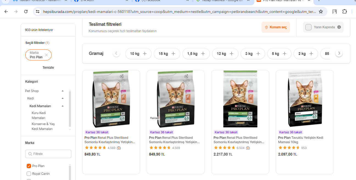The height and width of the screenshot is (180, 356).
Task: Open Kuru Kedi Mamaları category
Action: (x=39, y=115)
